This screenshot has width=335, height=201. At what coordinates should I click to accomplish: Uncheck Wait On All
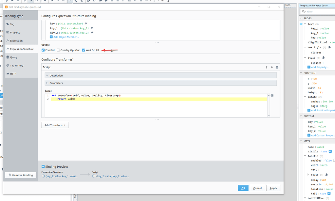pyautogui.click(x=83, y=50)
